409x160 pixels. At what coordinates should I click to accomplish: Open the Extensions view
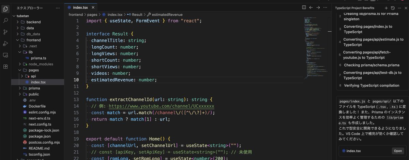[x=5, y=66]
